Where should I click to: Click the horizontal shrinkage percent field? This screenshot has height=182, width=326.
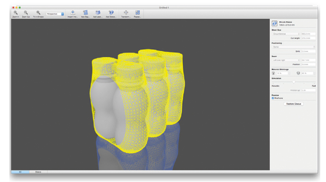[x=307, y=73]
